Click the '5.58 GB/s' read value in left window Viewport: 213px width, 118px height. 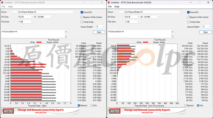pos(97,76)
